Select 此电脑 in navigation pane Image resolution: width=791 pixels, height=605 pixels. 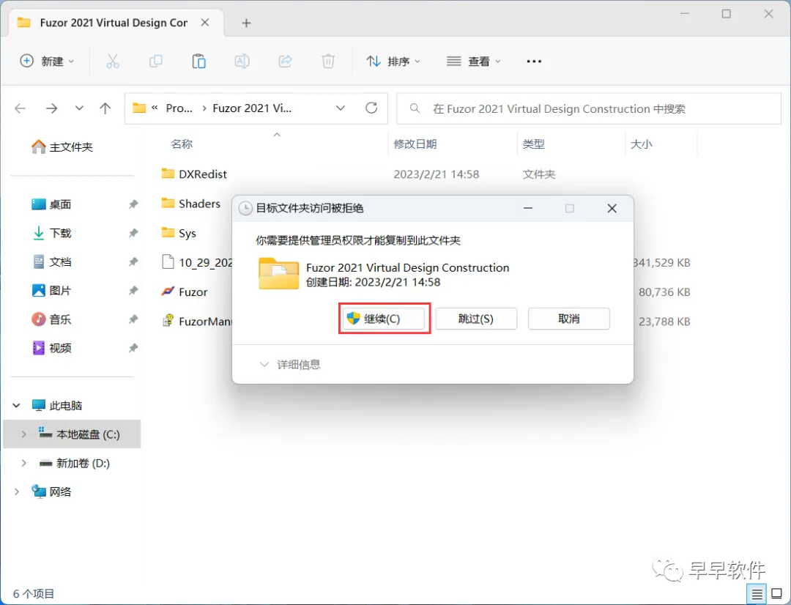coord(56,406)
